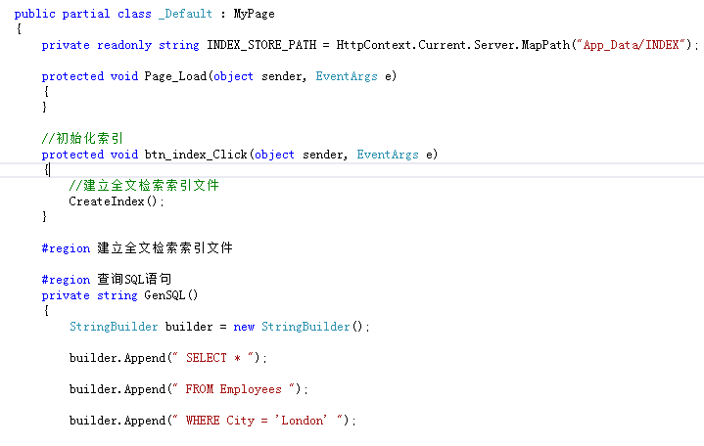This screenshot has height=446, width=704.
Task: Select the "App_Data/INDEX" string literal
Action: pyautogui.click(x=631, y=45)
